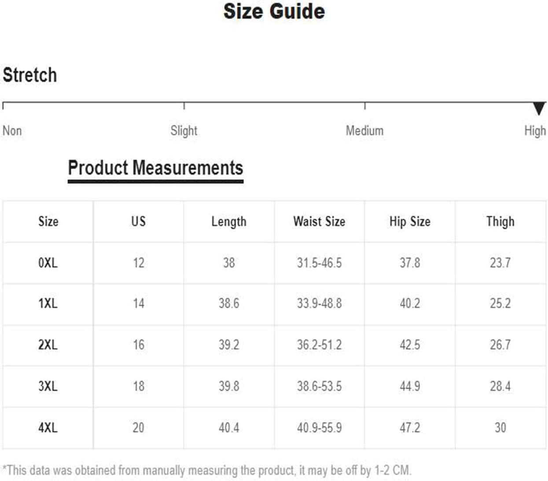Click the High stretch level label
This screenshot has width=548, height=481.
(x=535, y=131)
